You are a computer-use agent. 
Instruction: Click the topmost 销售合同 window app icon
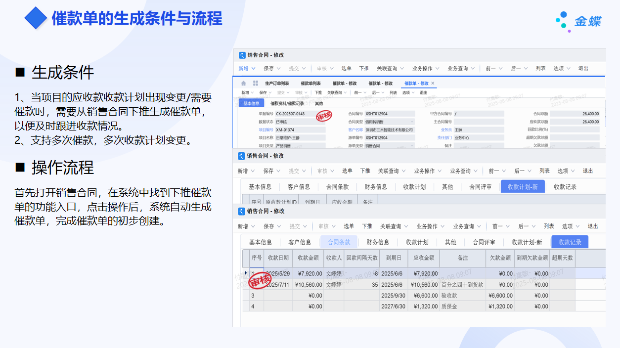coord(242,55)
